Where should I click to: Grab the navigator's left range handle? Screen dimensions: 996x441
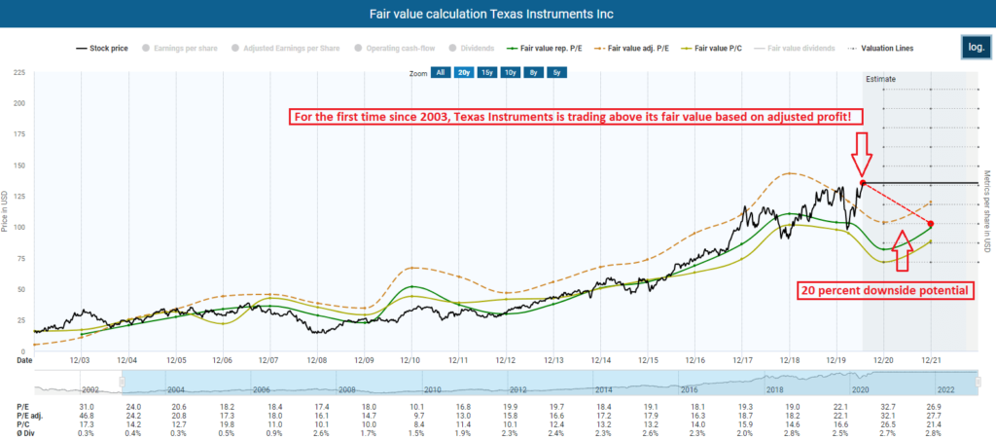[123, 383]
